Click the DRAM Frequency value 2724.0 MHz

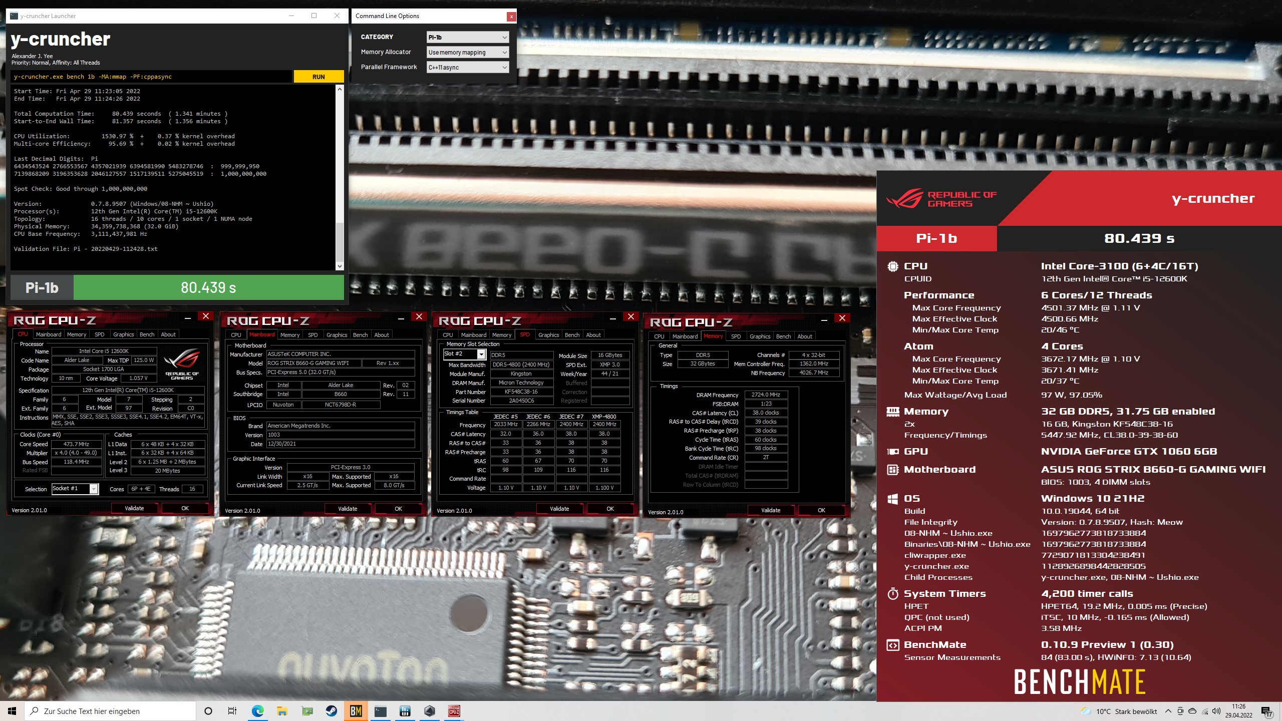pyautogui.click(x=766, y=395)
